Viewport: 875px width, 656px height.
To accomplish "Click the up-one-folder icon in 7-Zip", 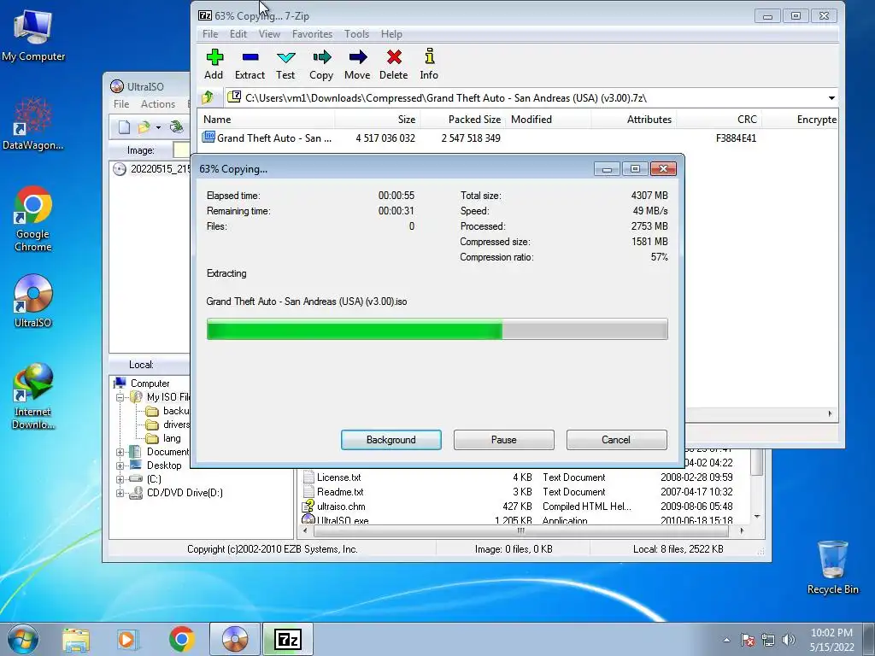I will click(x=208, y=97).
